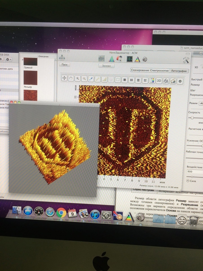Select the four-pane grid layout button
Image resolution: width=203 pixels, height=271 pixels.
tap(145, 81)
